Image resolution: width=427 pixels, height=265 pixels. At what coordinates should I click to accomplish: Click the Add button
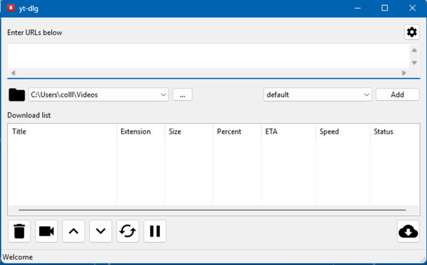click(397, 95)
